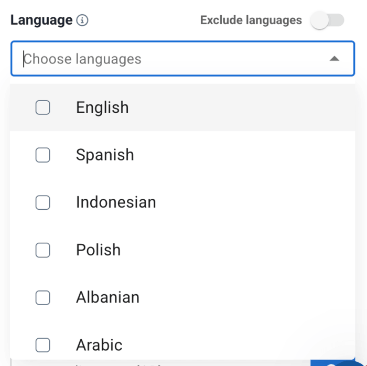Select the Polish option text

pos(98,250)
